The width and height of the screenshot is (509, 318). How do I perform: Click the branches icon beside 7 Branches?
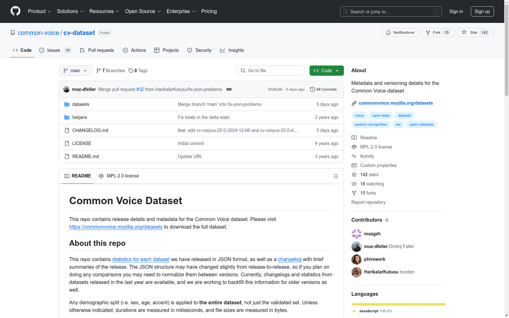point(99,71)
